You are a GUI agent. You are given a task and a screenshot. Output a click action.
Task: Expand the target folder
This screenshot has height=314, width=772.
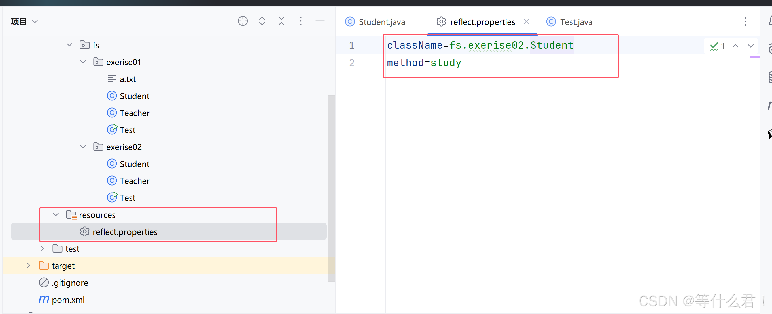point(28,266)
